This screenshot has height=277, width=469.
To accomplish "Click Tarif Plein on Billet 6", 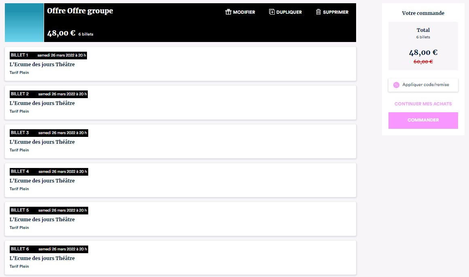I will coord(19,267).
